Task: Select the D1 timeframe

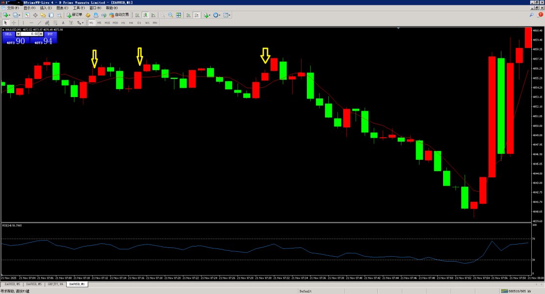Action: pos(139,23)
